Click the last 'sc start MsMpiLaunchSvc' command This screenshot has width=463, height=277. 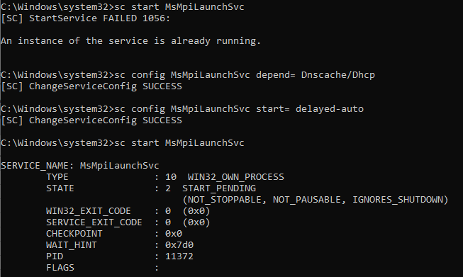179,143
